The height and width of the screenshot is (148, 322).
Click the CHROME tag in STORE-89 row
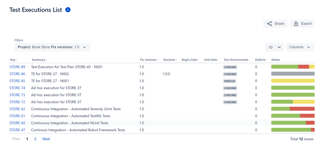pyautogui.click(x=230, y=67)
